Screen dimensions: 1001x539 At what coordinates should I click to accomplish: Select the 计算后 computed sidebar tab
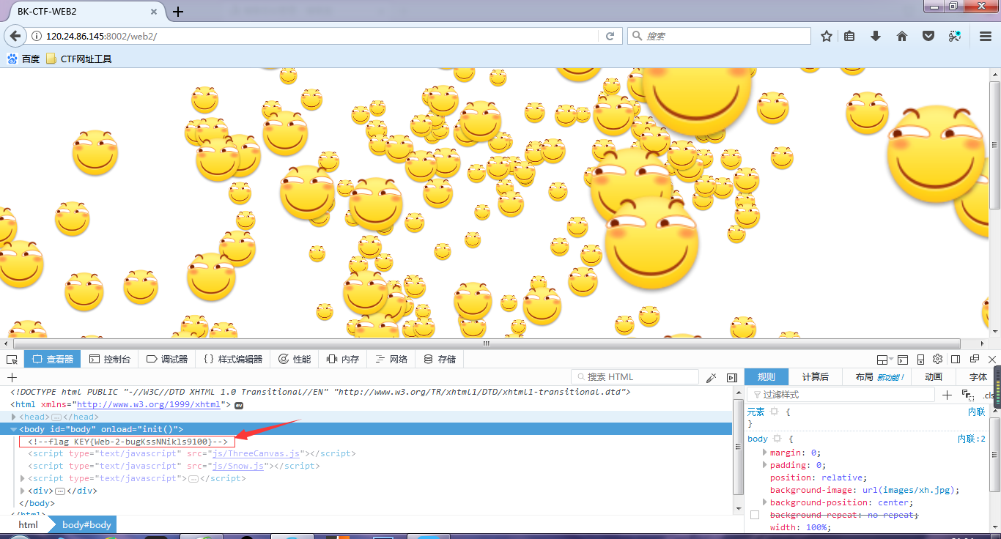(815, 376)
